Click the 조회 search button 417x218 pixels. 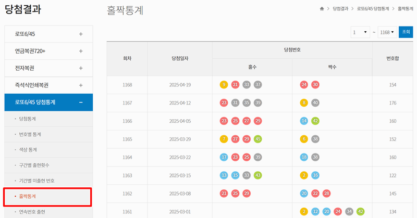pyautogui.click(x=406, y=32)
